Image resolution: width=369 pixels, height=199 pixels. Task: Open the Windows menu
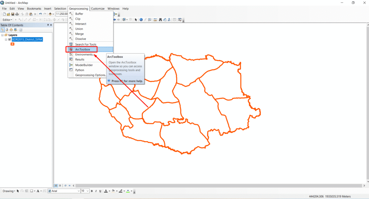[x=114, y=9]
